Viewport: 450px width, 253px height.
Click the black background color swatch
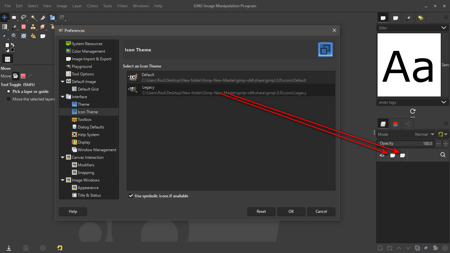13,50
